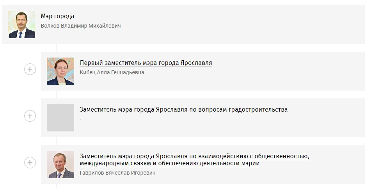Click the photo beside Волков Владимир Михайлович
This screenshot has width=380, height=189.
point(21,24)
